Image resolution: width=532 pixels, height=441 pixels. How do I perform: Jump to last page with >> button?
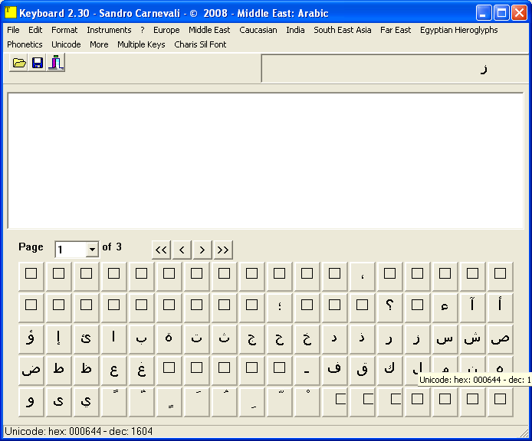click(x=223, y=250)
